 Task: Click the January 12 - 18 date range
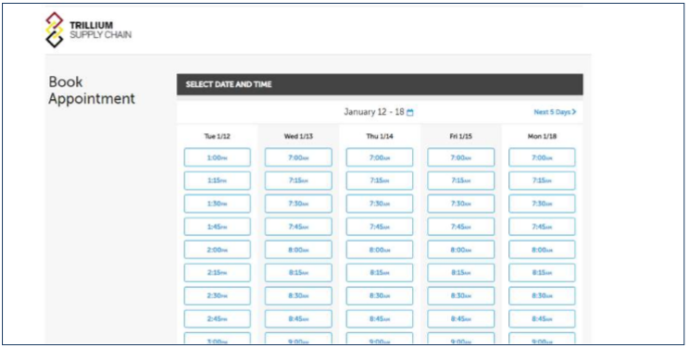(374, 112)
